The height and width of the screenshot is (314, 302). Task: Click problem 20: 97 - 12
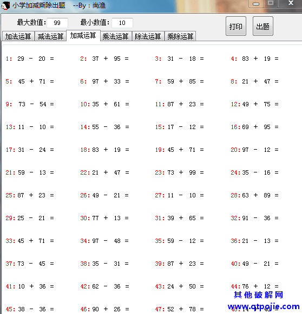[254, 150]
